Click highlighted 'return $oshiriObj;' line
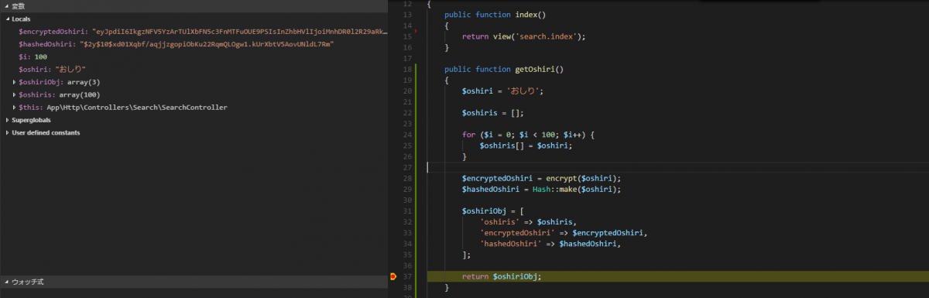The height and width of the screenshot is (298, 929). tap(502, 276)
